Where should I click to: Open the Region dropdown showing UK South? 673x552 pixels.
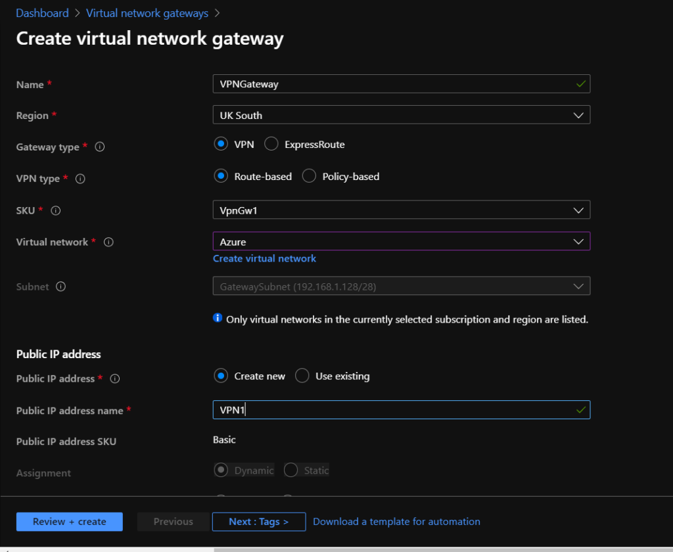coord(401,115)
